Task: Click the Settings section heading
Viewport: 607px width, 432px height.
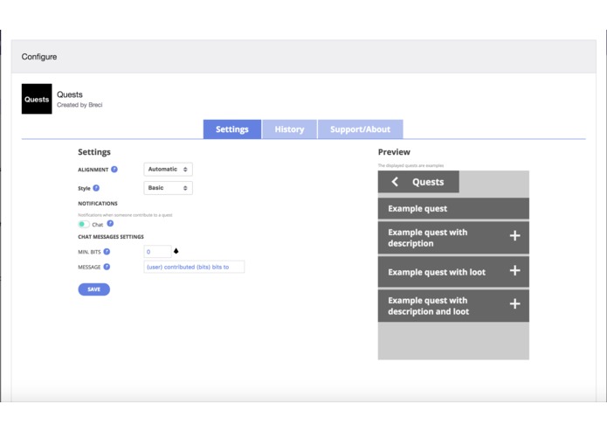Action: (94, 152)
